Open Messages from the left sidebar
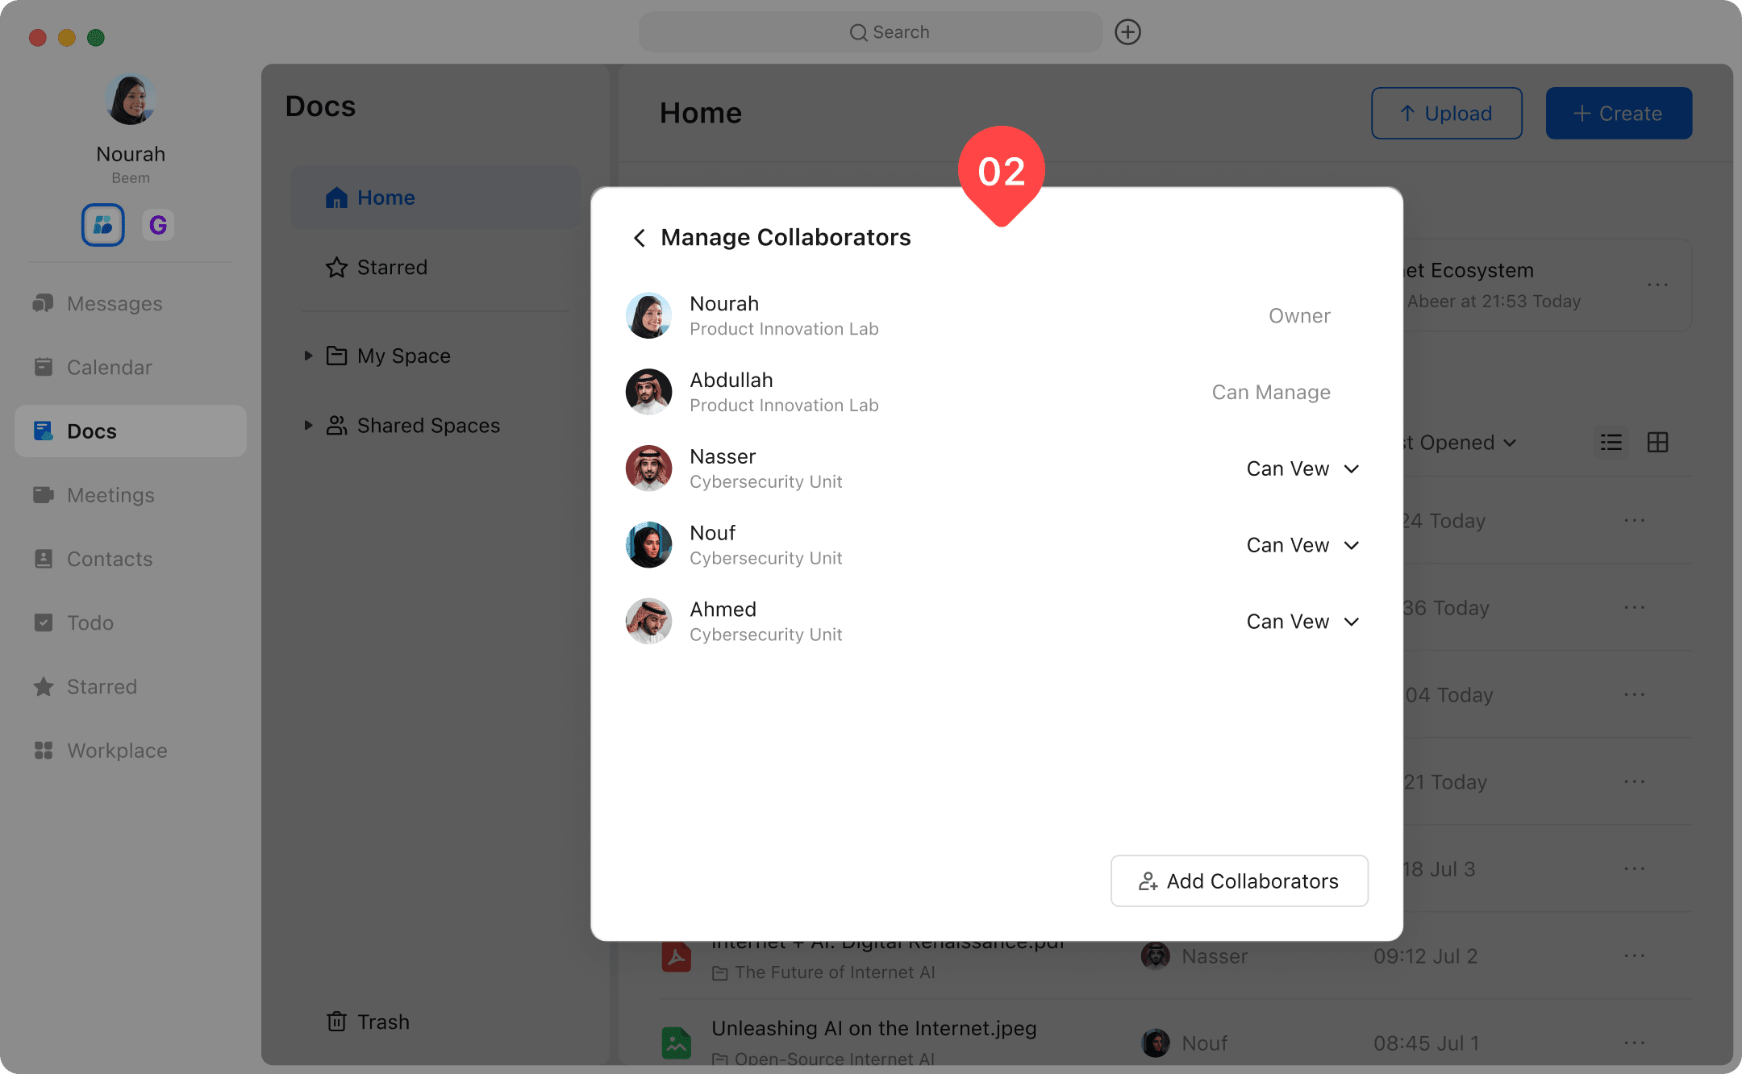The image size is (1742, 1074). coord(114,304)
